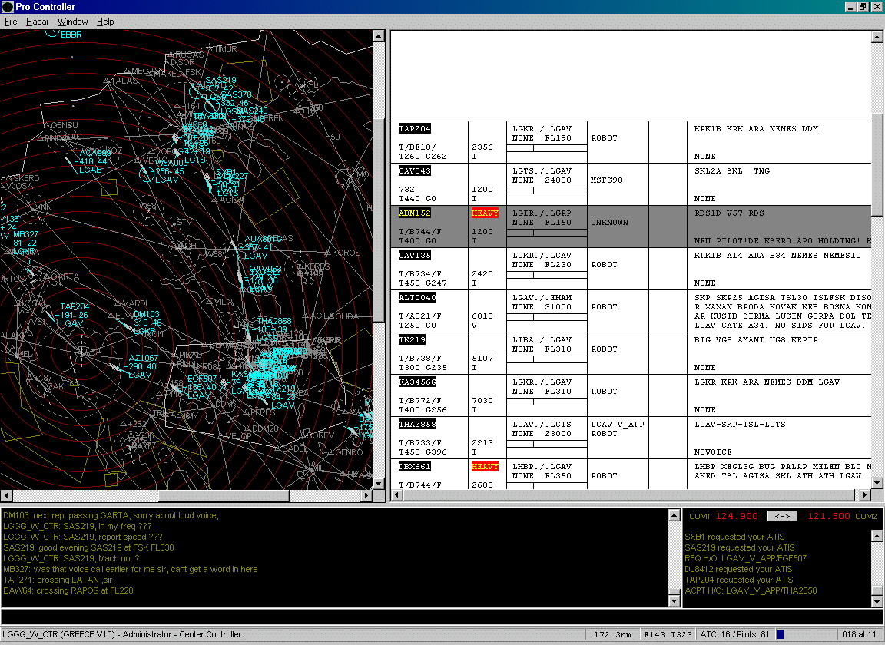
Task: Click the MB327 aircraft label on the radar
Action: pos(26,234)
